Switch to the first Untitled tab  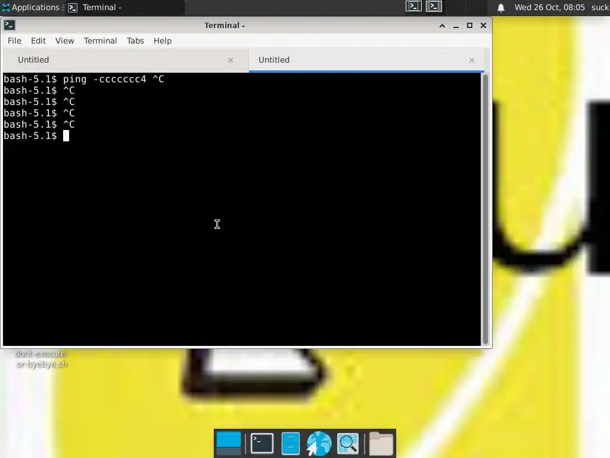pos(125,60)
